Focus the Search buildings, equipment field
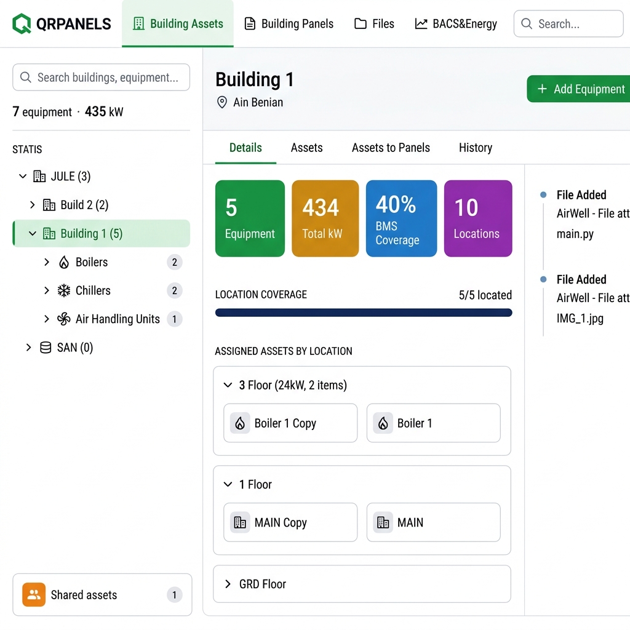 (102, 77)
